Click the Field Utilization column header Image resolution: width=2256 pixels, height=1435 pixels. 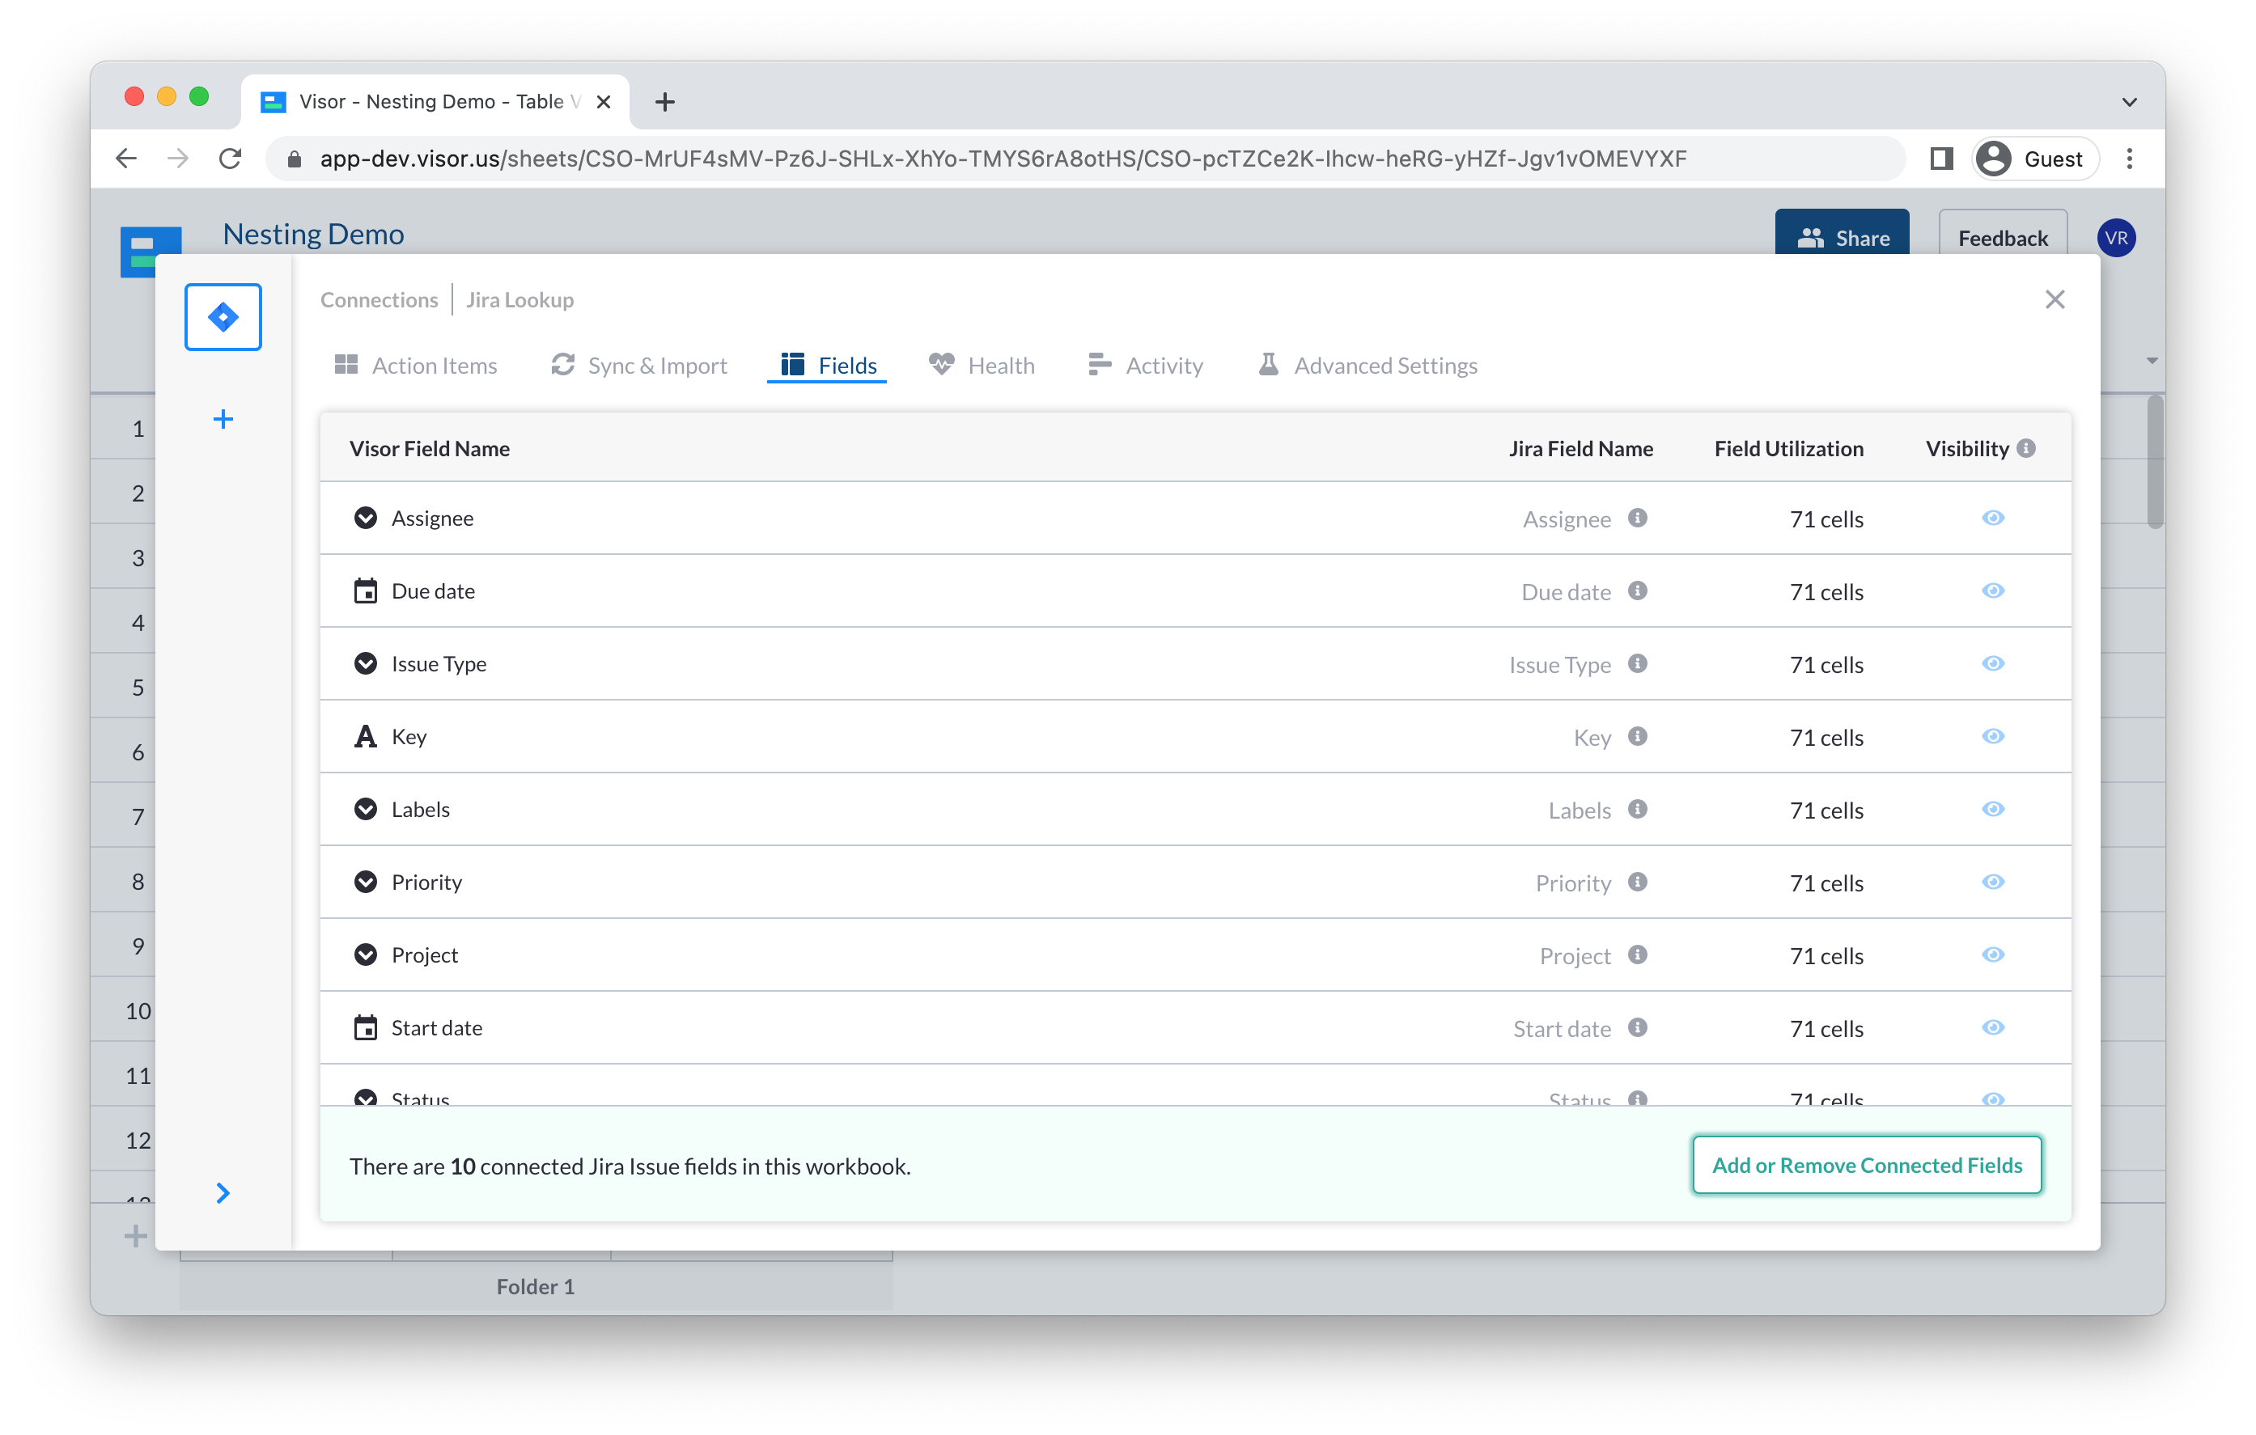1788,449
